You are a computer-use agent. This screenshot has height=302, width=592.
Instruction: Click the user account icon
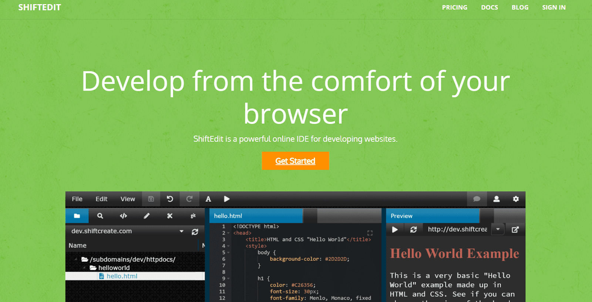pyautogui.click(x=497, y=199)
